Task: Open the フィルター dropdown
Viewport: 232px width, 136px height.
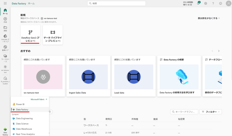Action: point(211,112)
